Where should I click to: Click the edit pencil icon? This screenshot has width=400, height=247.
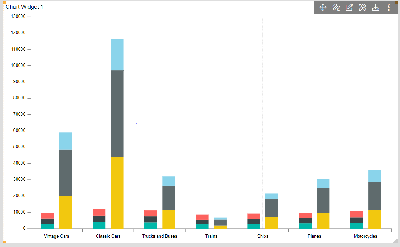(349, 7)
